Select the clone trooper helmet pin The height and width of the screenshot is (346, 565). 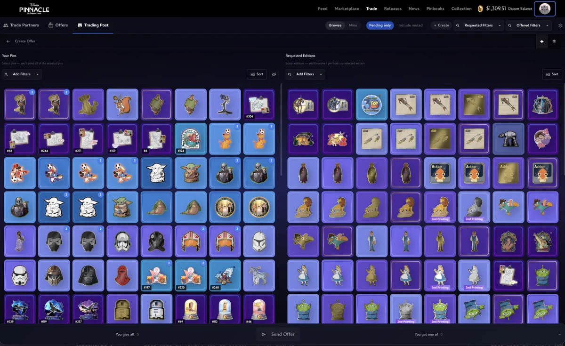pos(259,241)
